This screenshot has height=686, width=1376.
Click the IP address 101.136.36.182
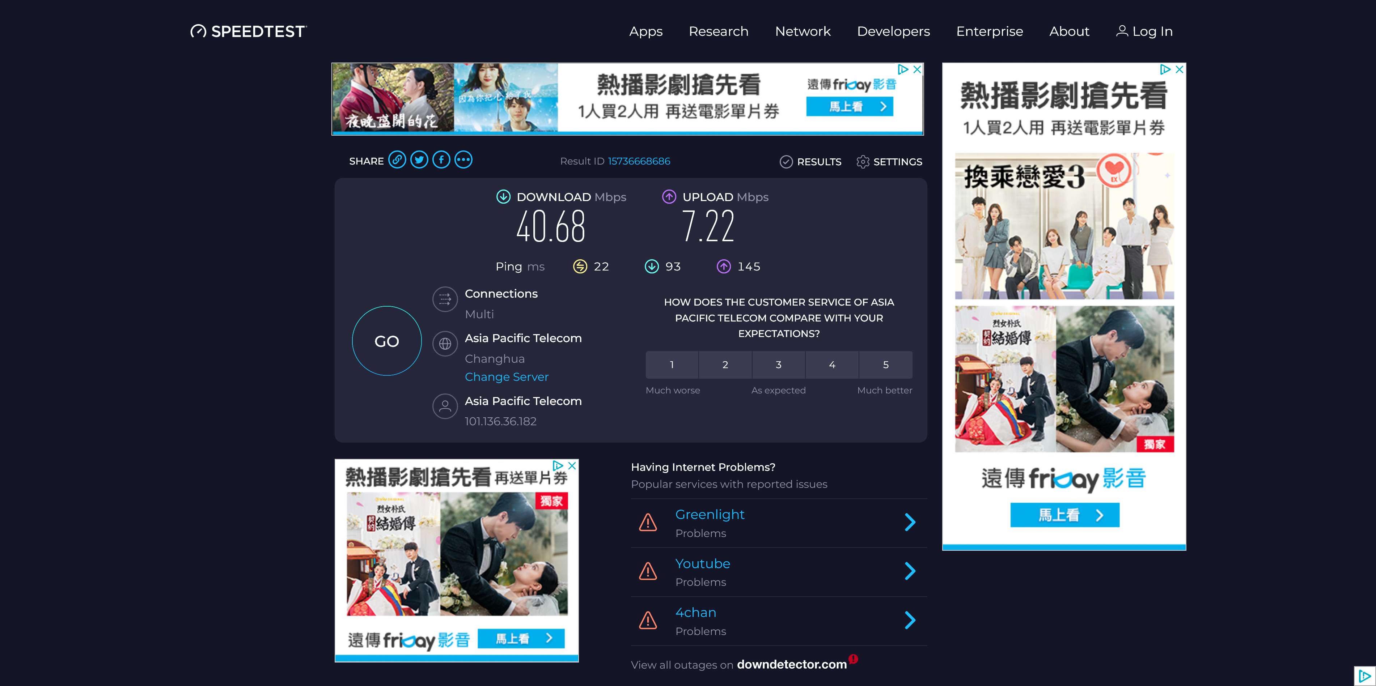pos(500,422)
